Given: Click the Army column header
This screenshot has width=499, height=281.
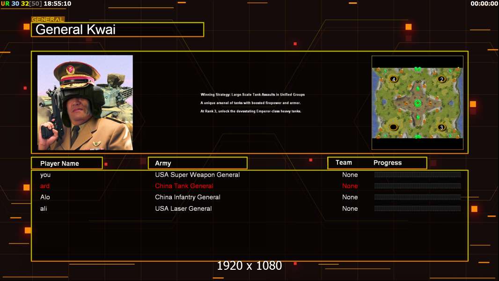Looking at the screenshot, I should tap(198, 163).
